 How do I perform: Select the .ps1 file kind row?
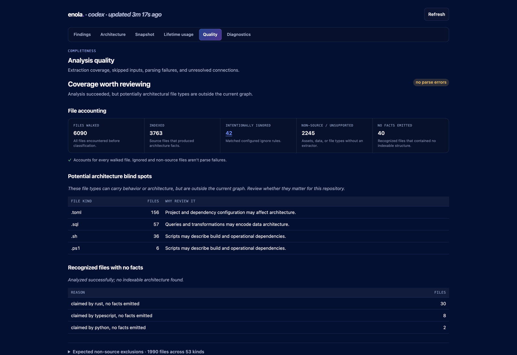coord(258,248)
